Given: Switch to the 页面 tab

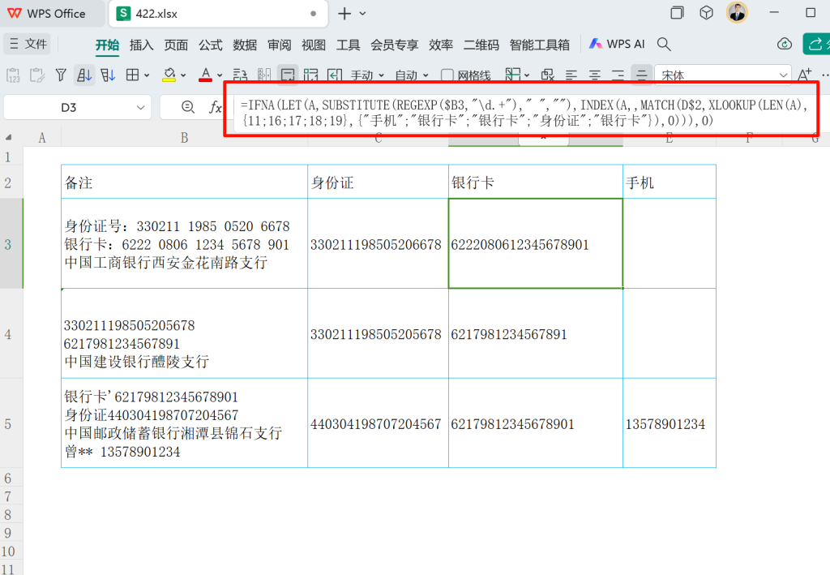Looking at the screenshot, I should [176, 45].
